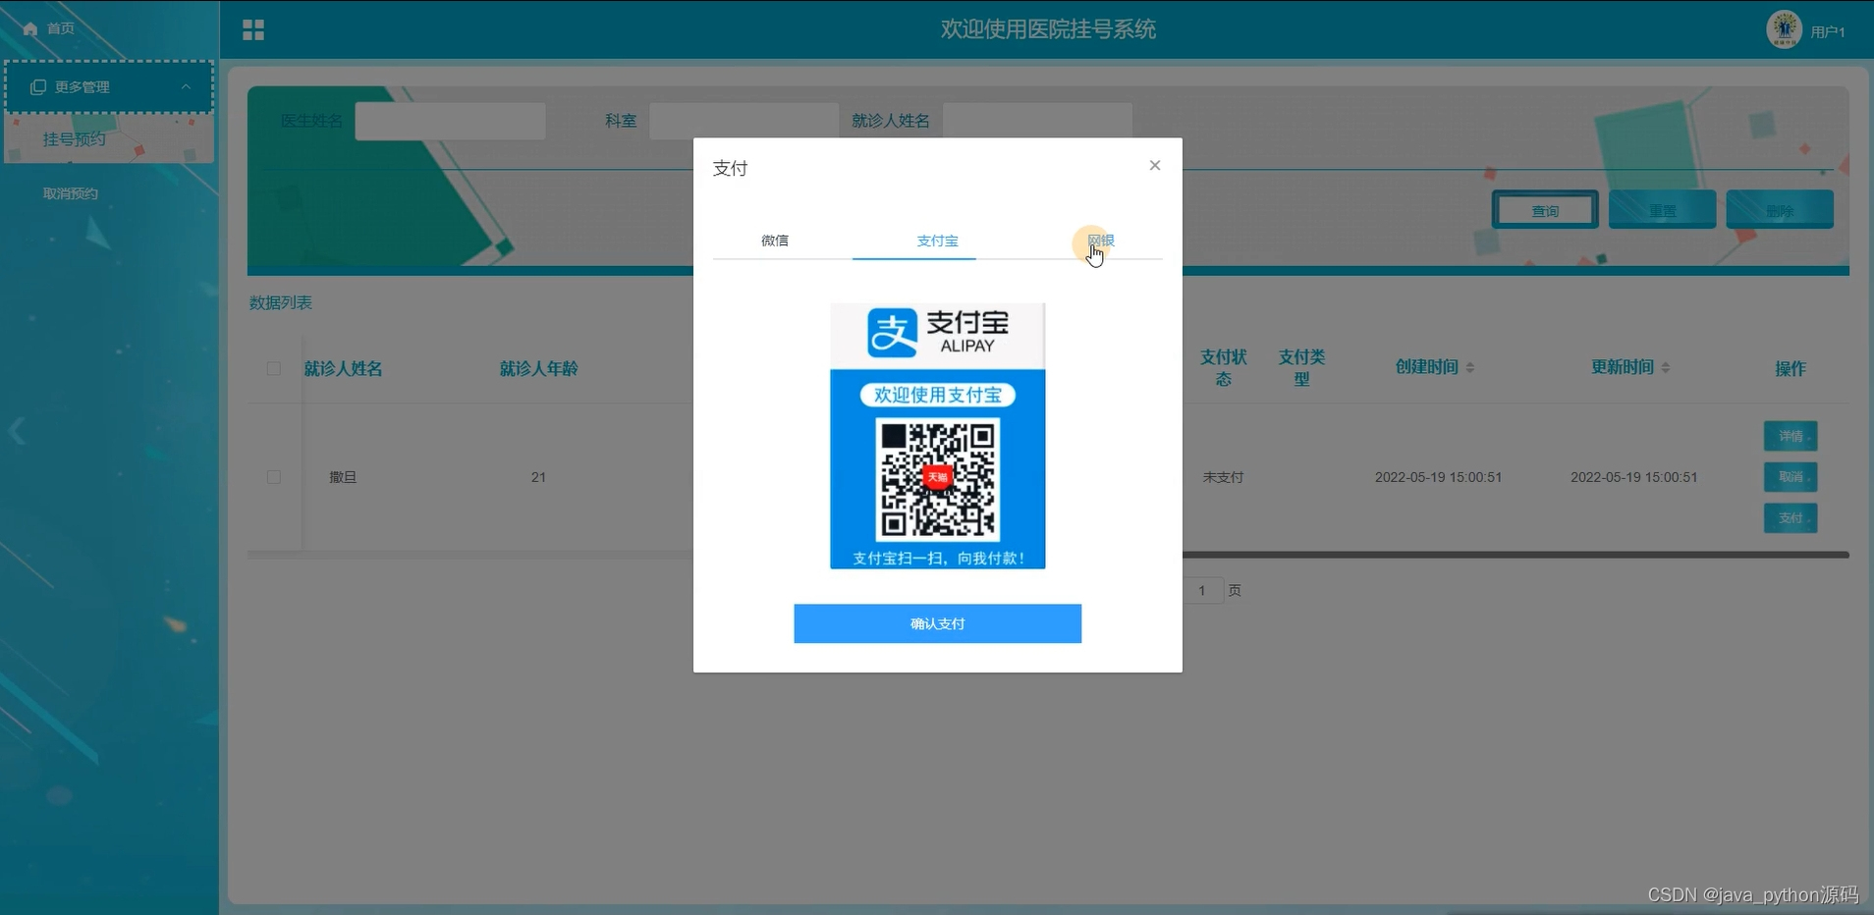The width and height of the screenshot is (1874, 915).
Task: Click the 首页 home link
Action: coord(61,28)
